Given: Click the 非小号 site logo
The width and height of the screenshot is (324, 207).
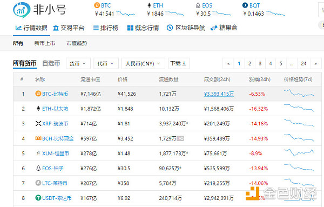Looking at the screenshot, I should [39, 10].
